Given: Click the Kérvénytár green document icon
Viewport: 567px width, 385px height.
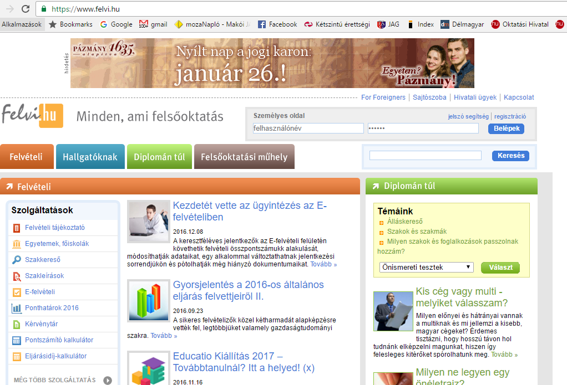Looking at the screenshot, I should tap(17, 324).
